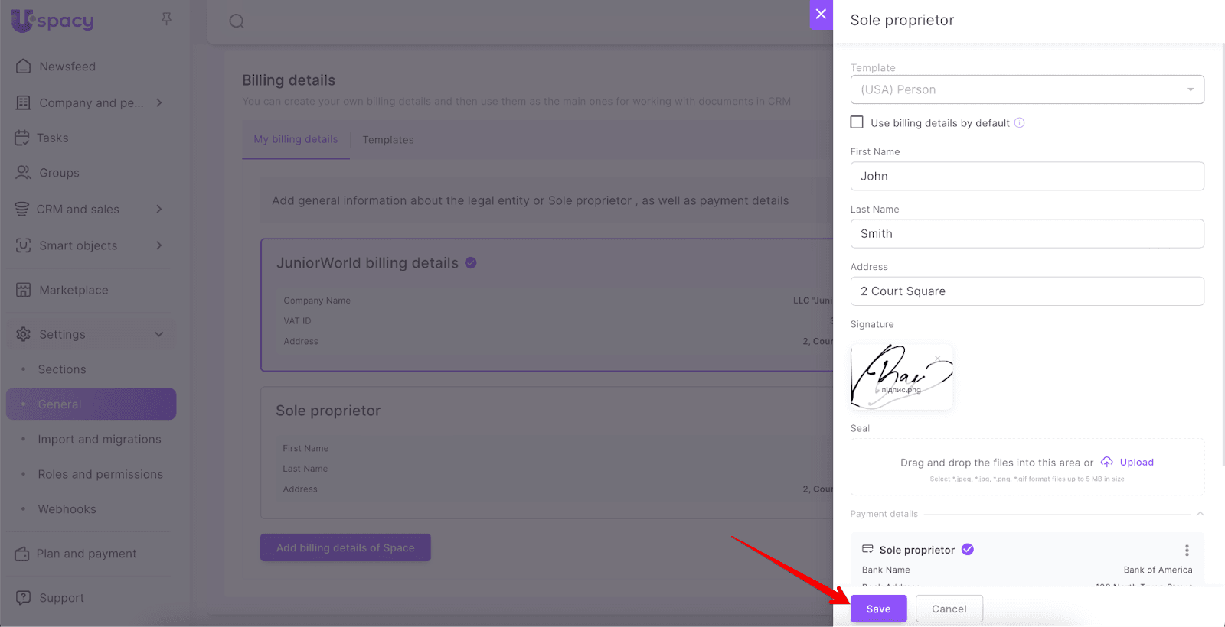Collapse the Payment details section
Image resolution: width=1225 pixels, height=627 pixels.
[x=1200, y=514]
